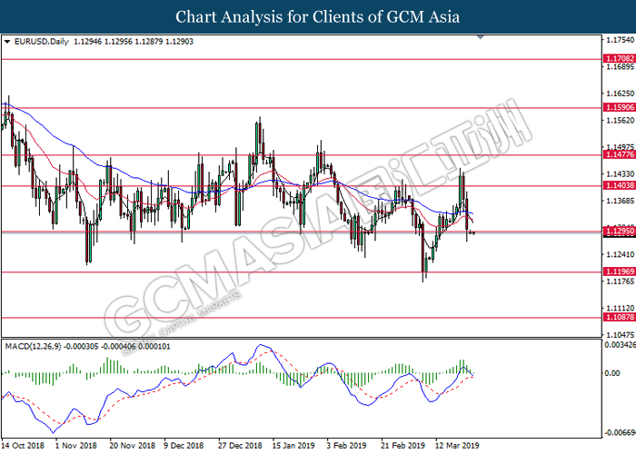Click the 1.16250 price axis value
The image size is (636, 454).
coord(620,94)
